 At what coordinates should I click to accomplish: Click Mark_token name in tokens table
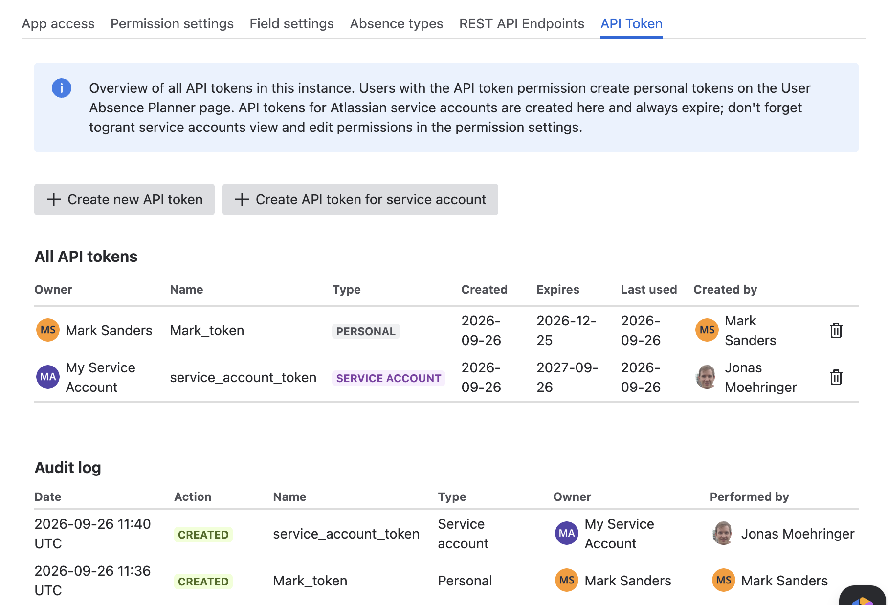(207, 330)
